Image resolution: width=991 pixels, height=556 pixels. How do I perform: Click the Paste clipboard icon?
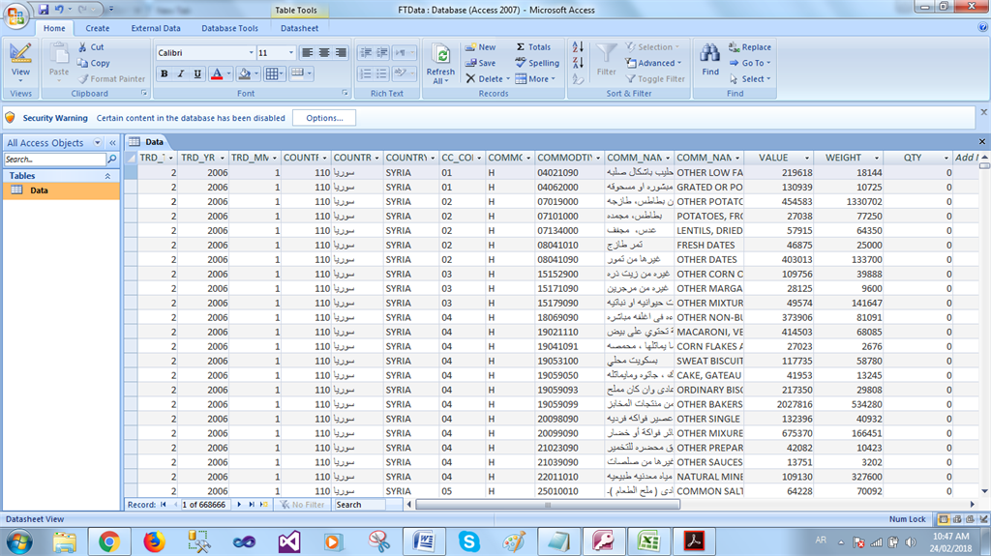pos(59,55)
